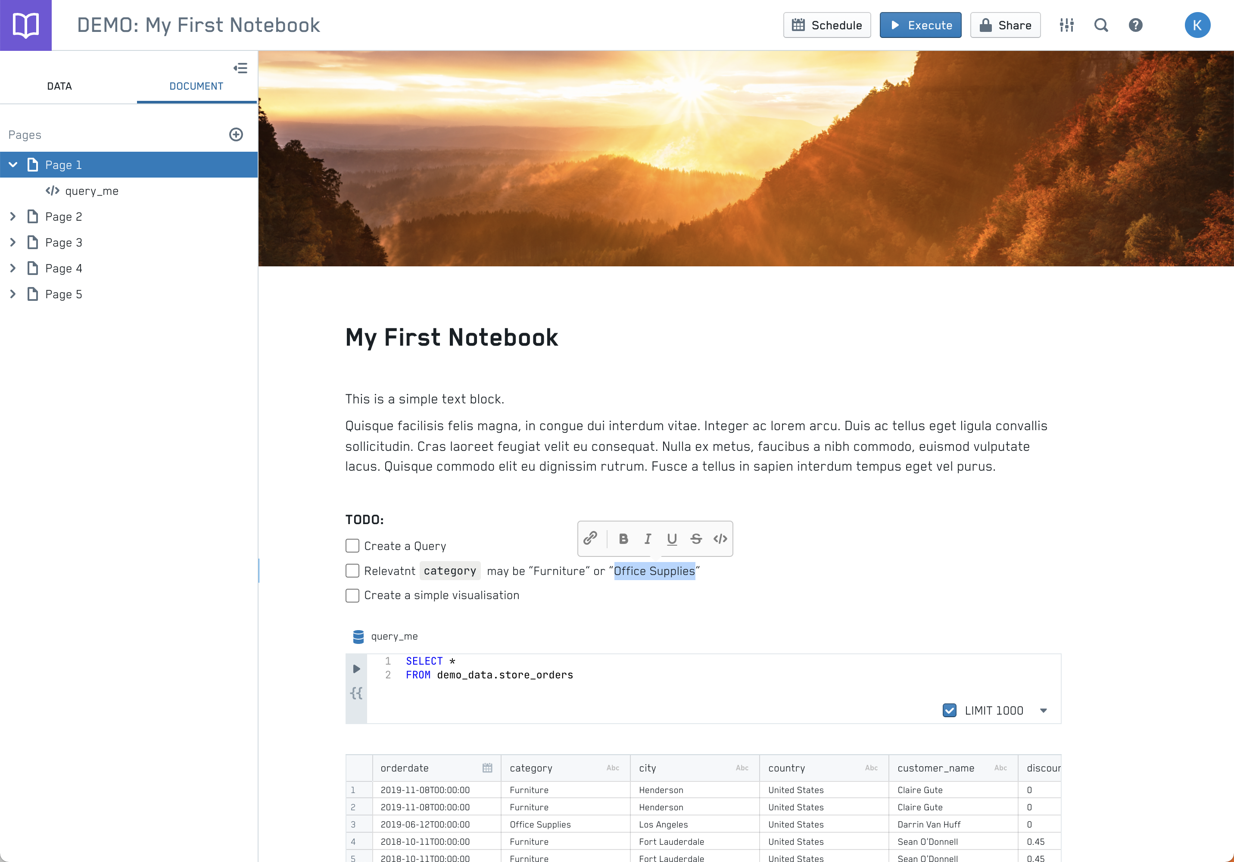Select the DOCUMENT tab

pyautogui.click(x=196, y=86)
